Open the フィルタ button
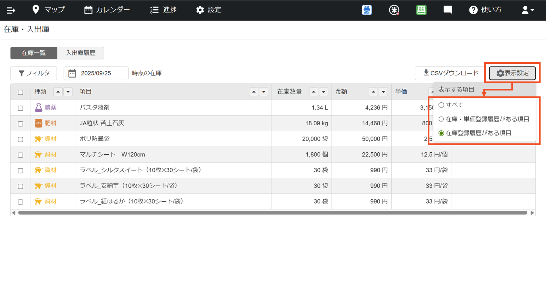The height and width of the screenshot is (307, 546). click(34, 73)
